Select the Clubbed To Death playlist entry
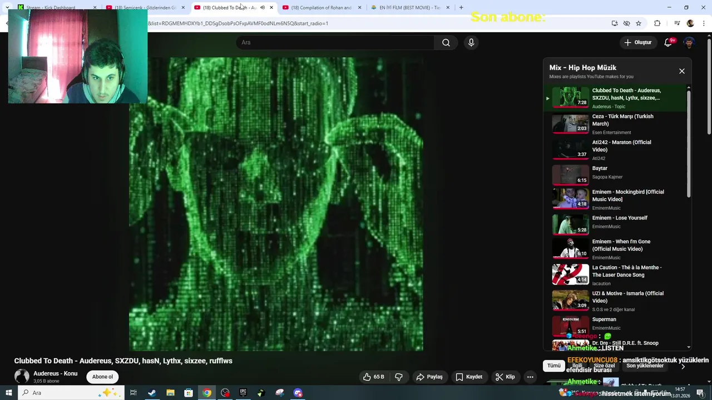This screenshot has width=712, height=400. pos(615,98)
